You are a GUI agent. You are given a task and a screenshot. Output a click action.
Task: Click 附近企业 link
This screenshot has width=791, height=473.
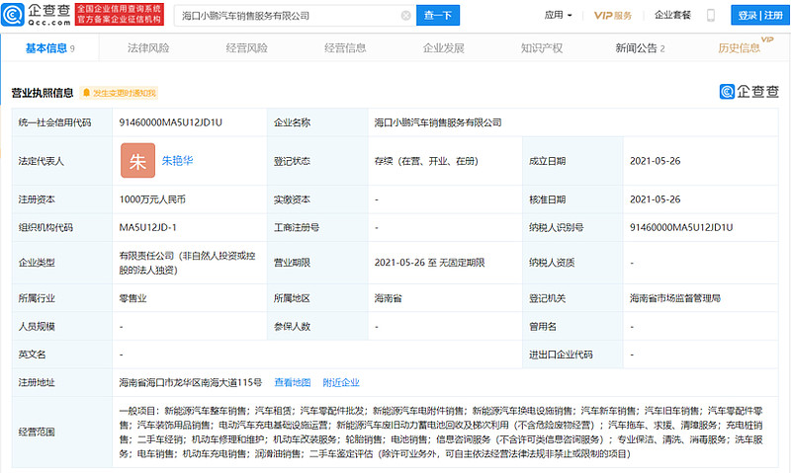[x=341, y=382]
